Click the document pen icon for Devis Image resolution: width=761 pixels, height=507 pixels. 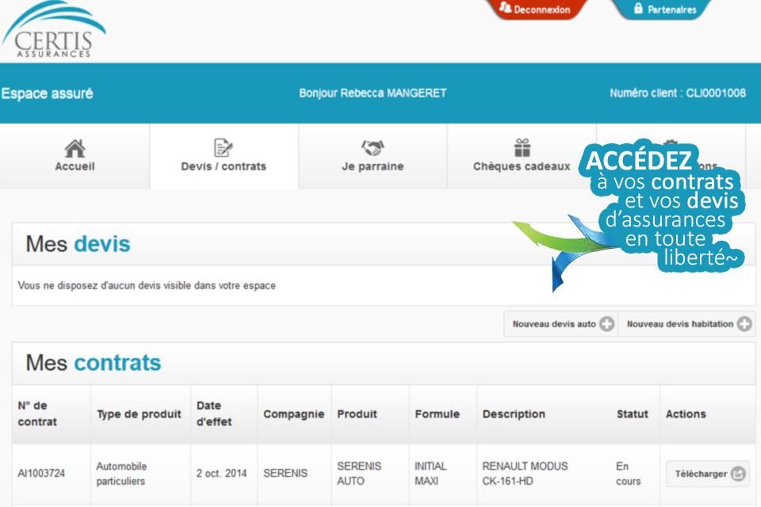(x=224, y=147)
